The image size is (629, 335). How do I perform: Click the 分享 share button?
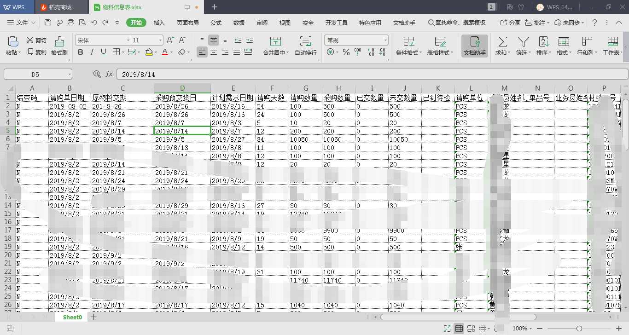click(x=510, y=23)
